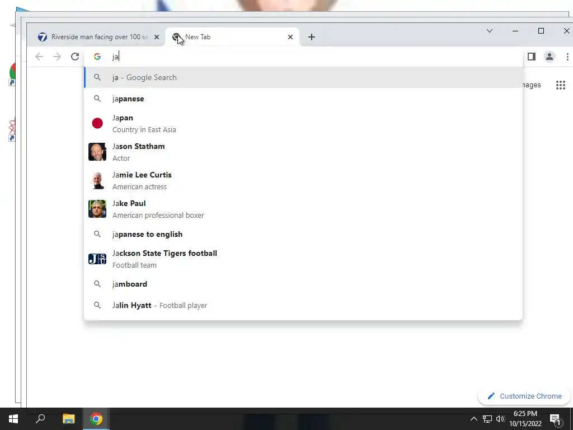
Task: Open a new tab with the plus button
Action: 311,37
